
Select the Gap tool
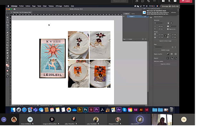tap(8, 22)
